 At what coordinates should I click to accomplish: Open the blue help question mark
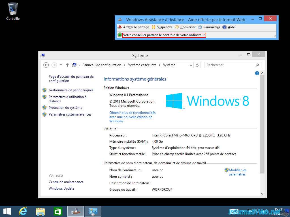click(257, 73)
